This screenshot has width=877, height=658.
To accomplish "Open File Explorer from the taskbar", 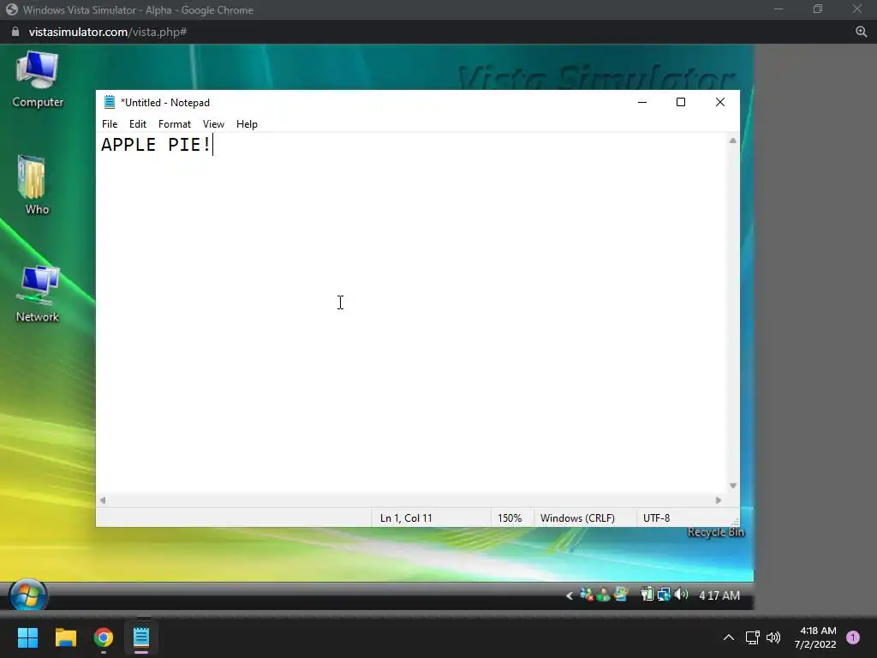I will tap(65, 637).
